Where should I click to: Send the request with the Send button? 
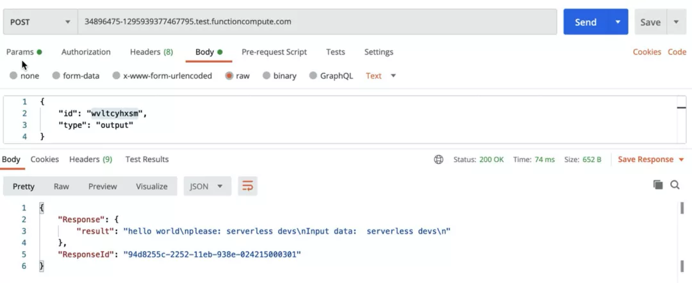[x=586, y=22]
